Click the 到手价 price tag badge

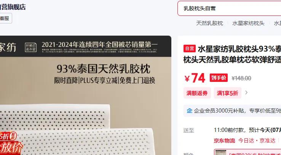pyautogui.click(x=219, y=78)
